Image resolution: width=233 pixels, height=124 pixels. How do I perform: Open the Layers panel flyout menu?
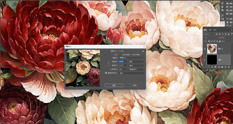231,30
